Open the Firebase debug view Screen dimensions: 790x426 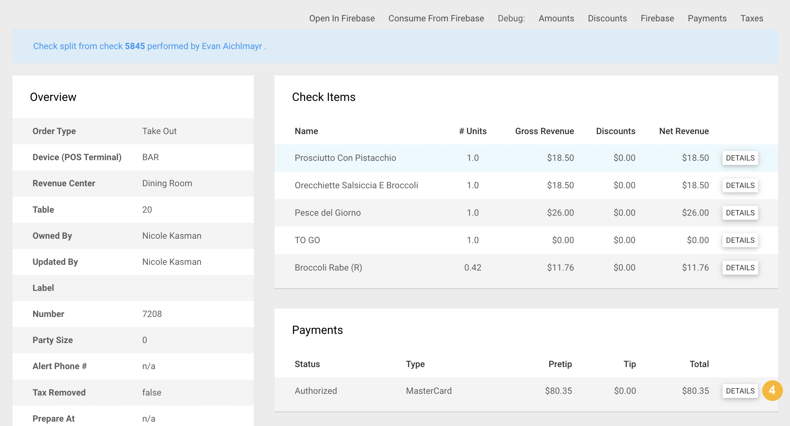tap(657, 18)
